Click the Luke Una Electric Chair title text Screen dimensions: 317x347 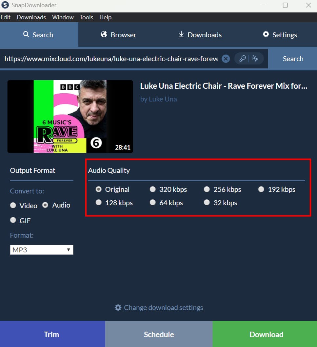(x=224, y=86)
